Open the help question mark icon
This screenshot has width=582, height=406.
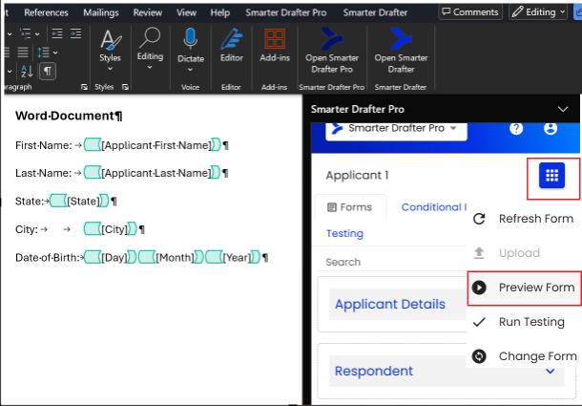516,128
